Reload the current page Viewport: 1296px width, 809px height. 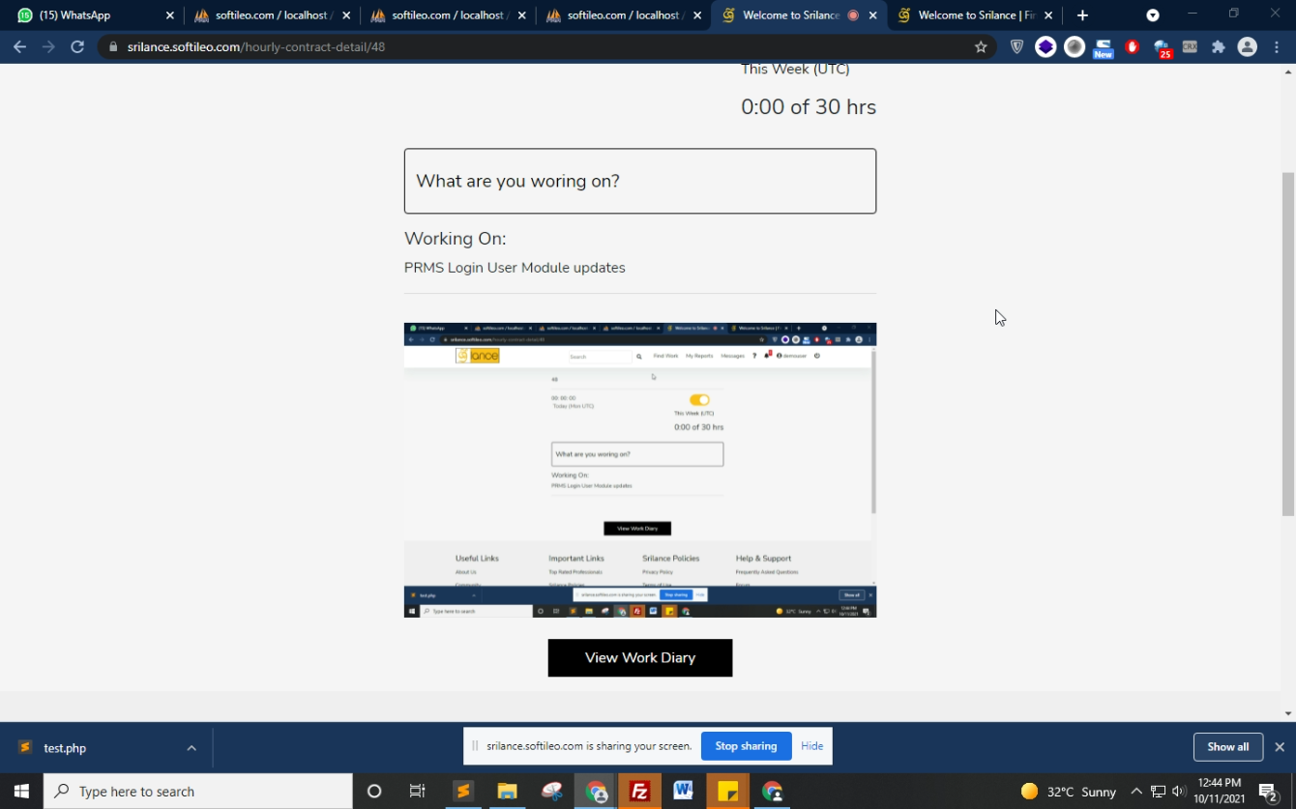tap(77, 46)
